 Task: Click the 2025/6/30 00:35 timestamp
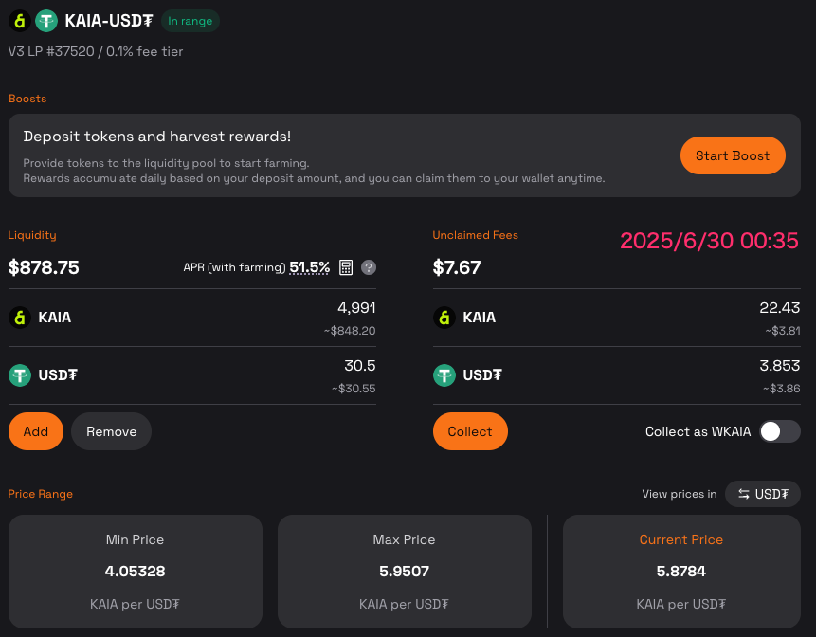pos(709,241)
